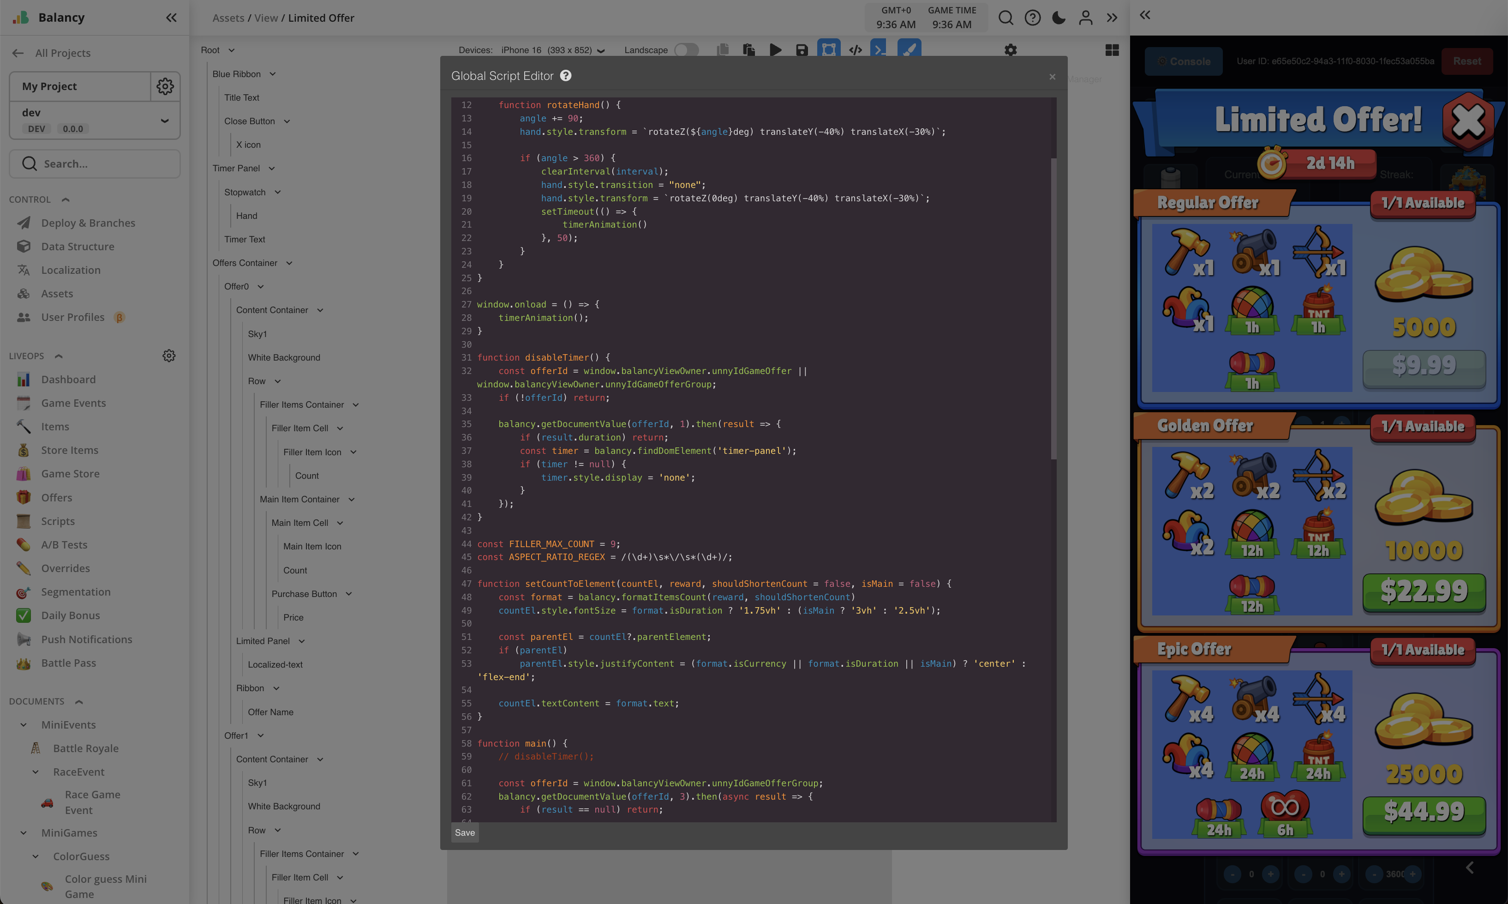This screenshot has height=904, width=1508.
Task: Toggle the Landscape switch
Action: [687, 50]
